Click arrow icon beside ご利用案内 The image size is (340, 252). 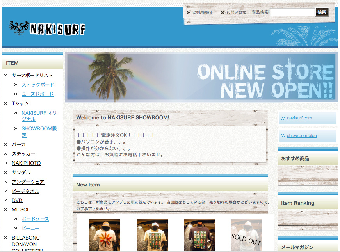pyautogui.click(x=189, y=12)
